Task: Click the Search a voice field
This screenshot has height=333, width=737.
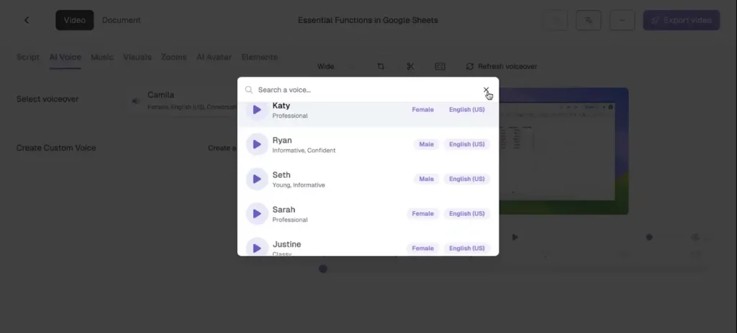Action: click(360, 90)
